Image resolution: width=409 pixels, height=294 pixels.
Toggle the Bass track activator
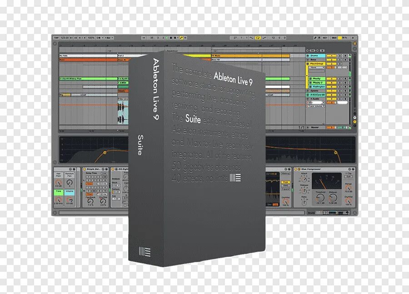click(332, 60)
